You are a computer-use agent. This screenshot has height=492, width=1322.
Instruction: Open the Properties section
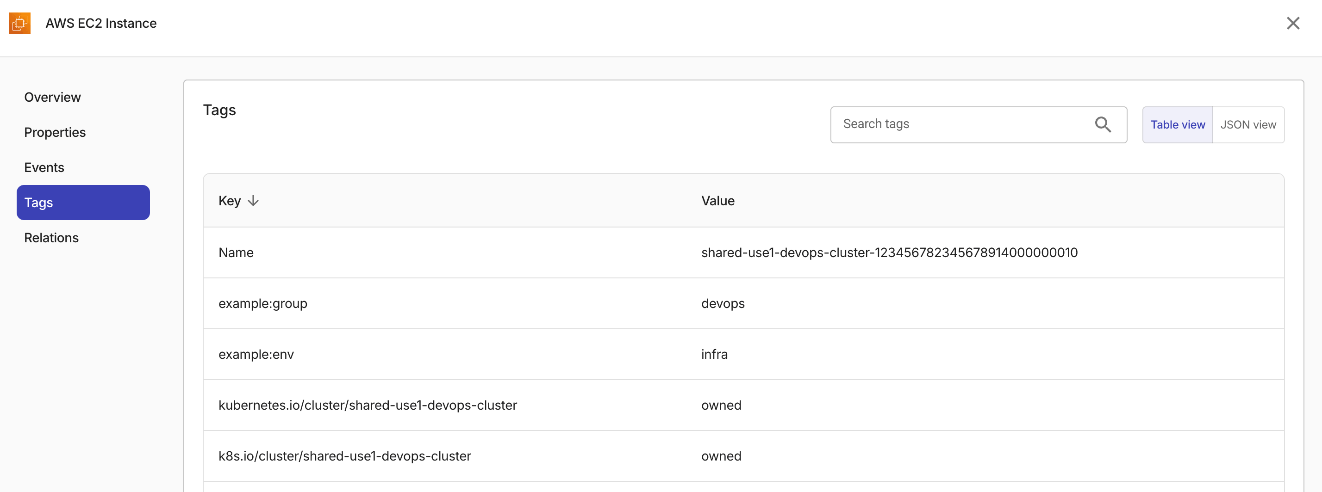[55, 132]
